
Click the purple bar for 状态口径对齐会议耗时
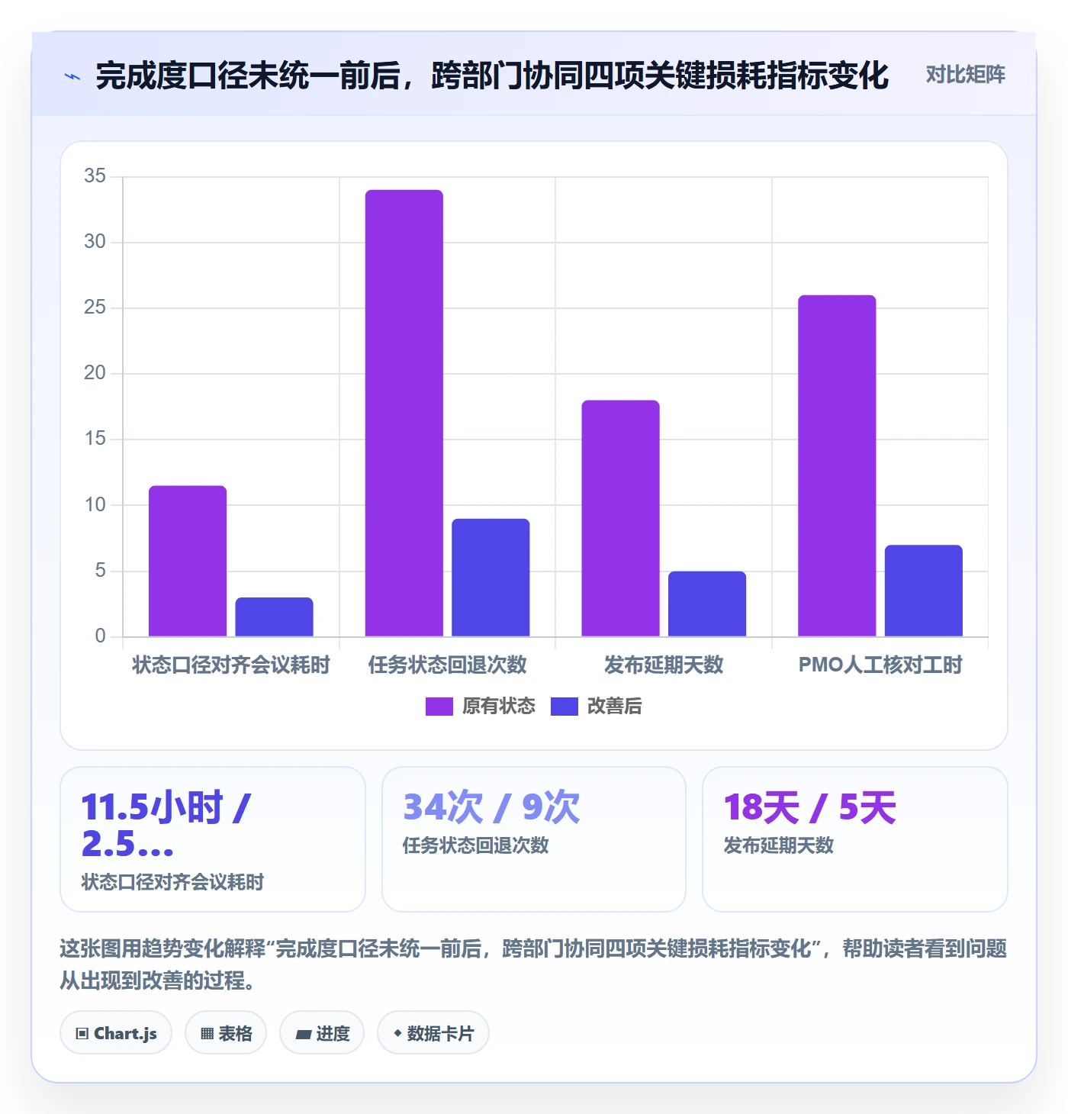(188, 561)
